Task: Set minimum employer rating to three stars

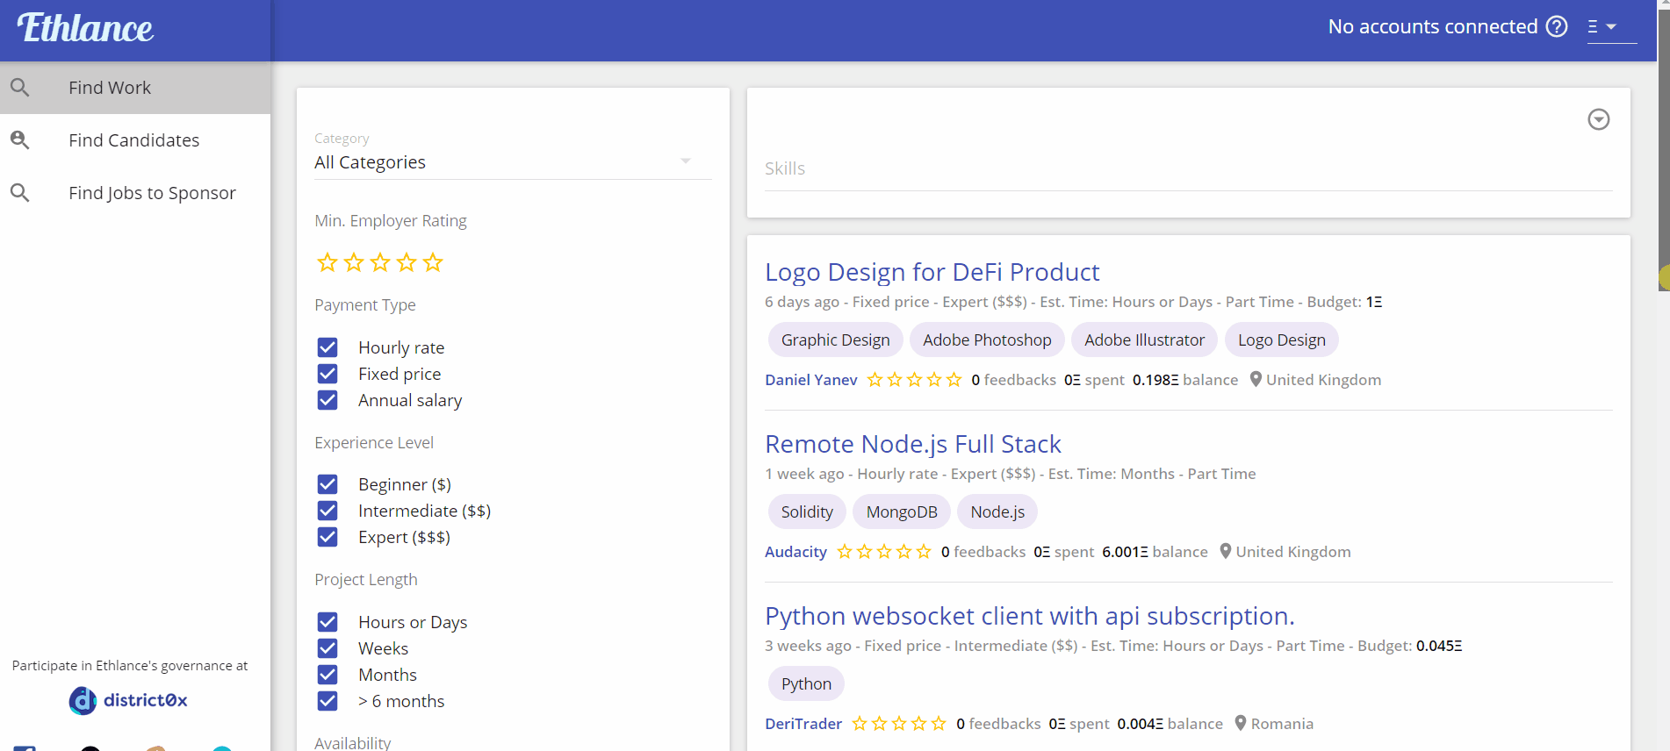Action: [x=380, y=262]
